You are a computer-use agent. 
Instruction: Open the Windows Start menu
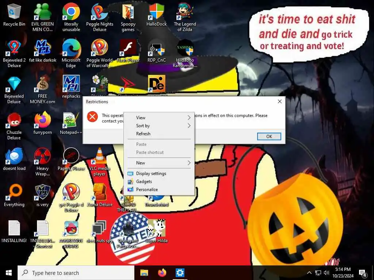coord(9,273)
